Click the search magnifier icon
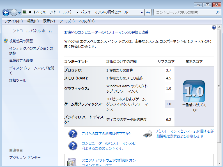223x167 pixels. [x=218, y=12]
